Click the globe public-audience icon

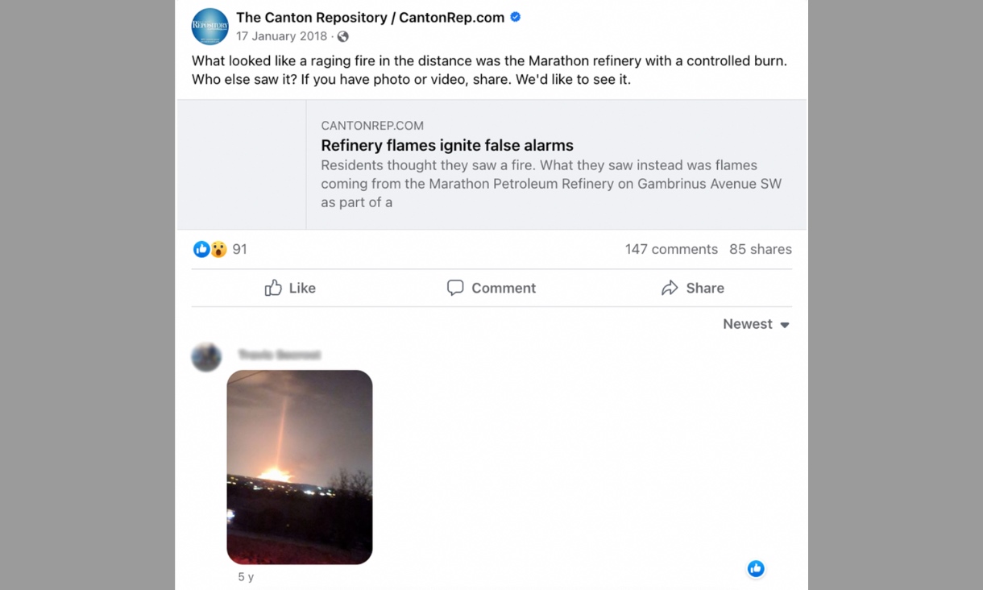click(343, 36)
